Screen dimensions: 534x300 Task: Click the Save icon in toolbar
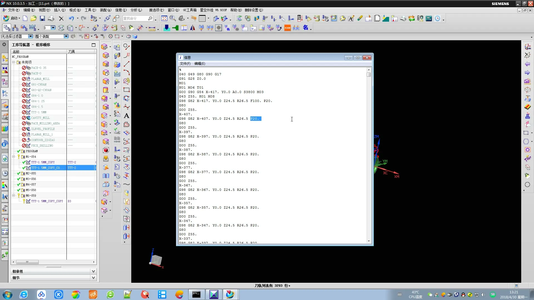click(42, 19)
